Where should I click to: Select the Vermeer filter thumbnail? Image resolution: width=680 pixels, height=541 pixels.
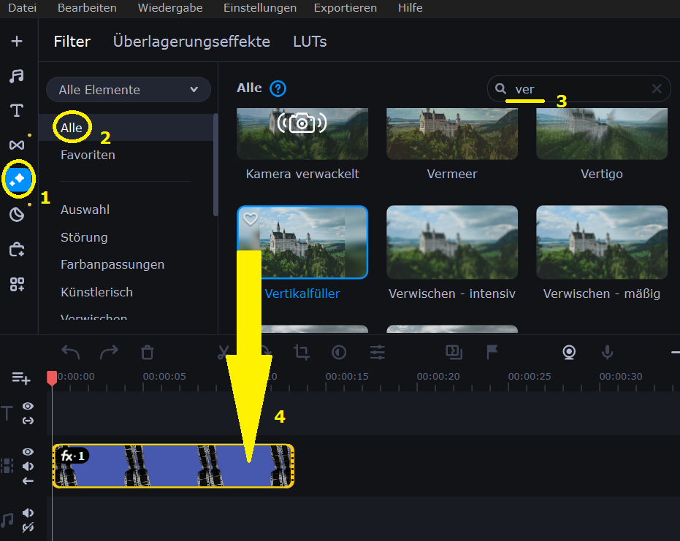point(452,134)
